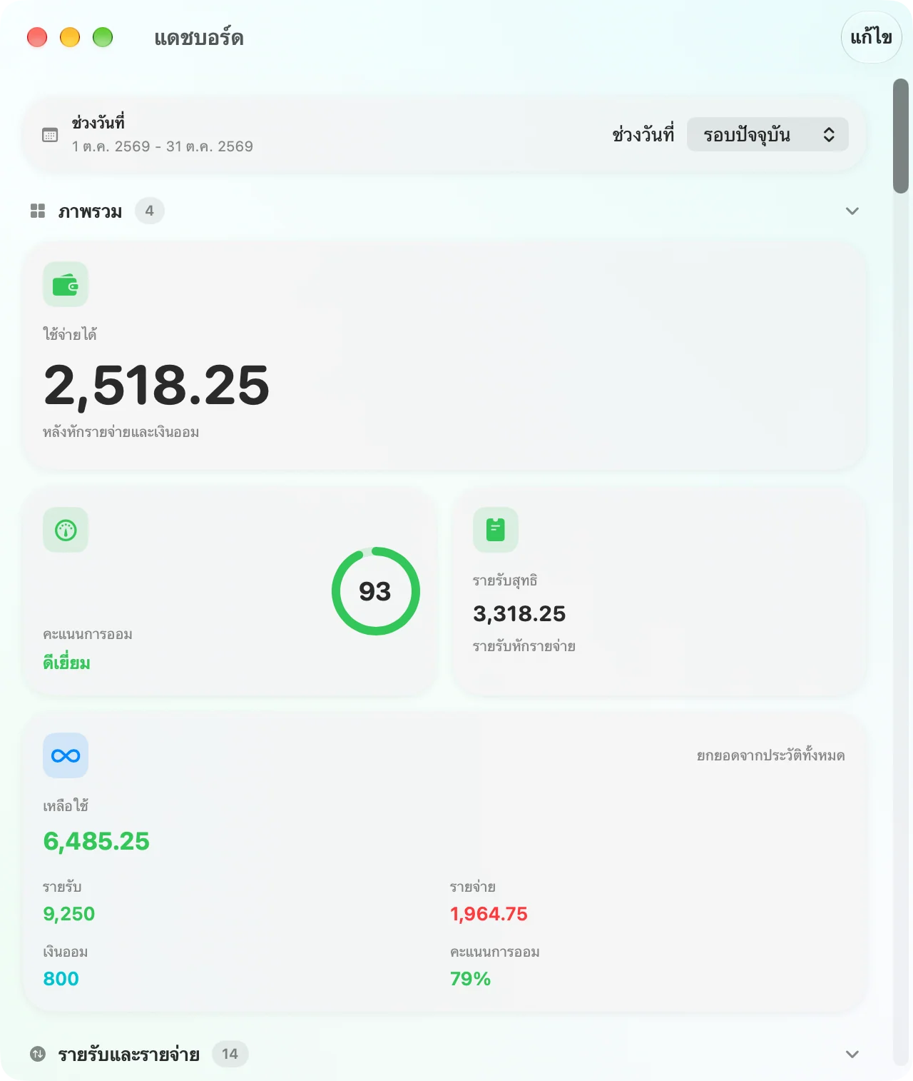Click the grid icon next to ภาพรวม
This screenshot has height=1081, width=913.
point(38,211)
